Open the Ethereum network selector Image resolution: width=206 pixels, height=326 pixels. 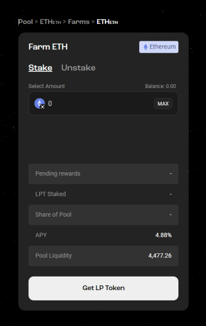(159, 47)
